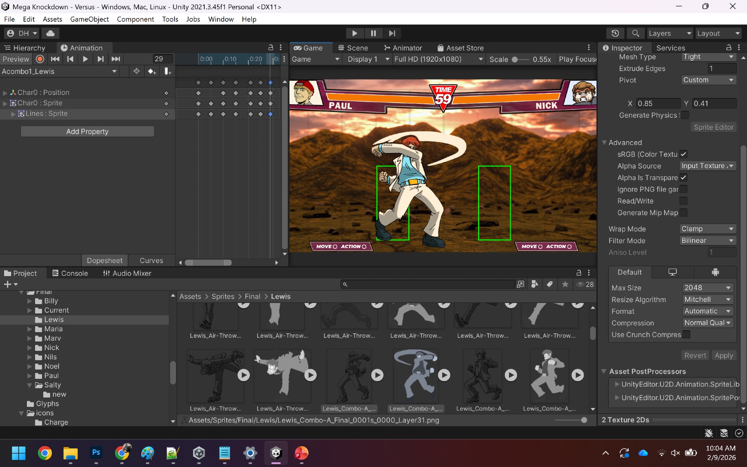Adjust the Game view Scale slider
747x467 pixels.
(x=515, y=59)
